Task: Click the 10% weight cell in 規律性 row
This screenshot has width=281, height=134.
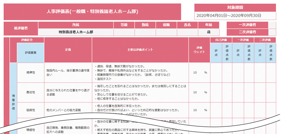Action: [x=199, y=73]
